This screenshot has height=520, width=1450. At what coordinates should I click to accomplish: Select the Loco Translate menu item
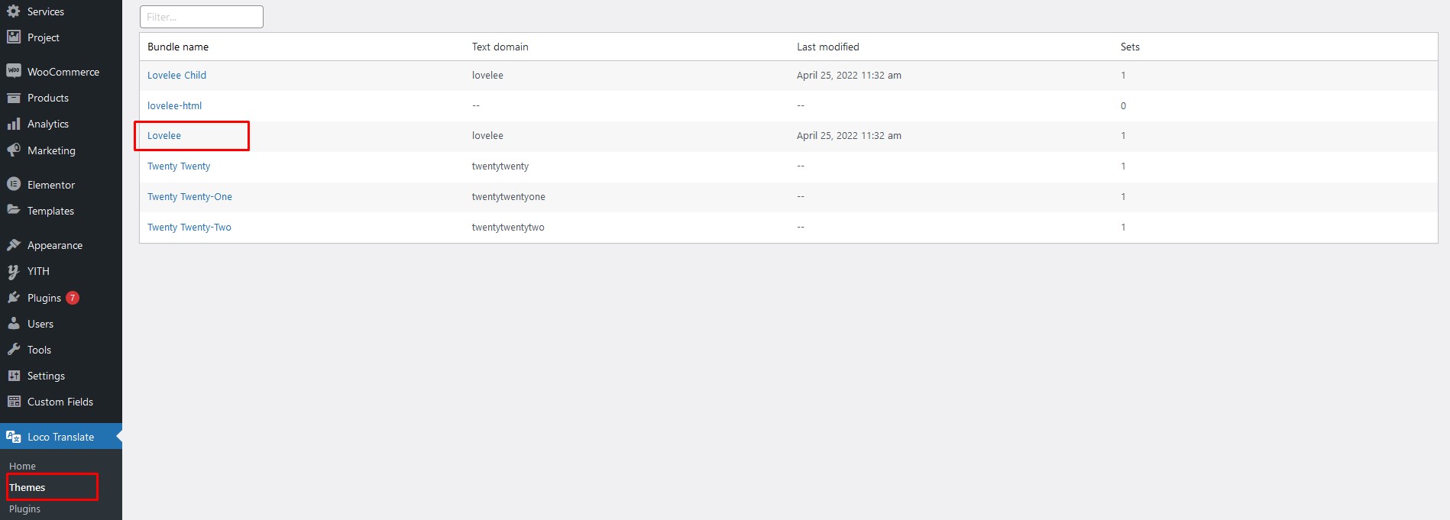click(61, 437)
